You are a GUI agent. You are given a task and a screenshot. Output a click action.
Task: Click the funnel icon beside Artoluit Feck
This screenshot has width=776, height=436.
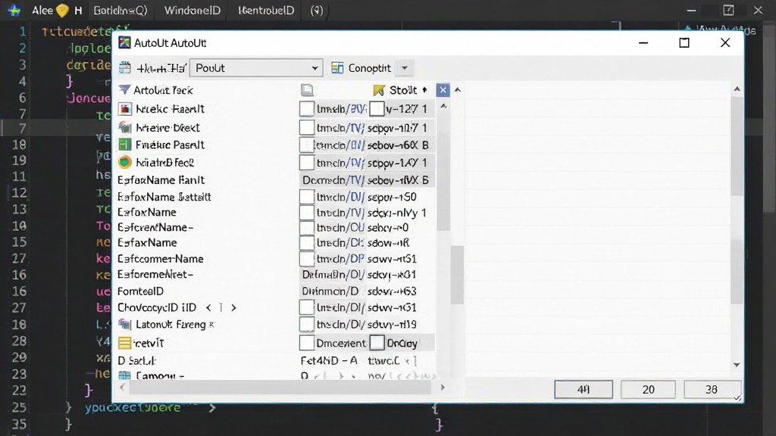click(x=125, y=89)
